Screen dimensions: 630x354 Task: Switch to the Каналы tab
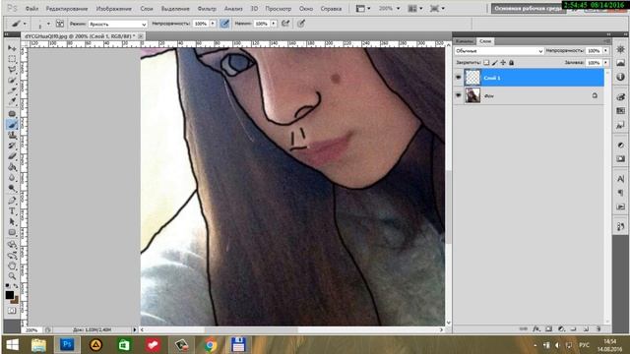click(465, 41)
